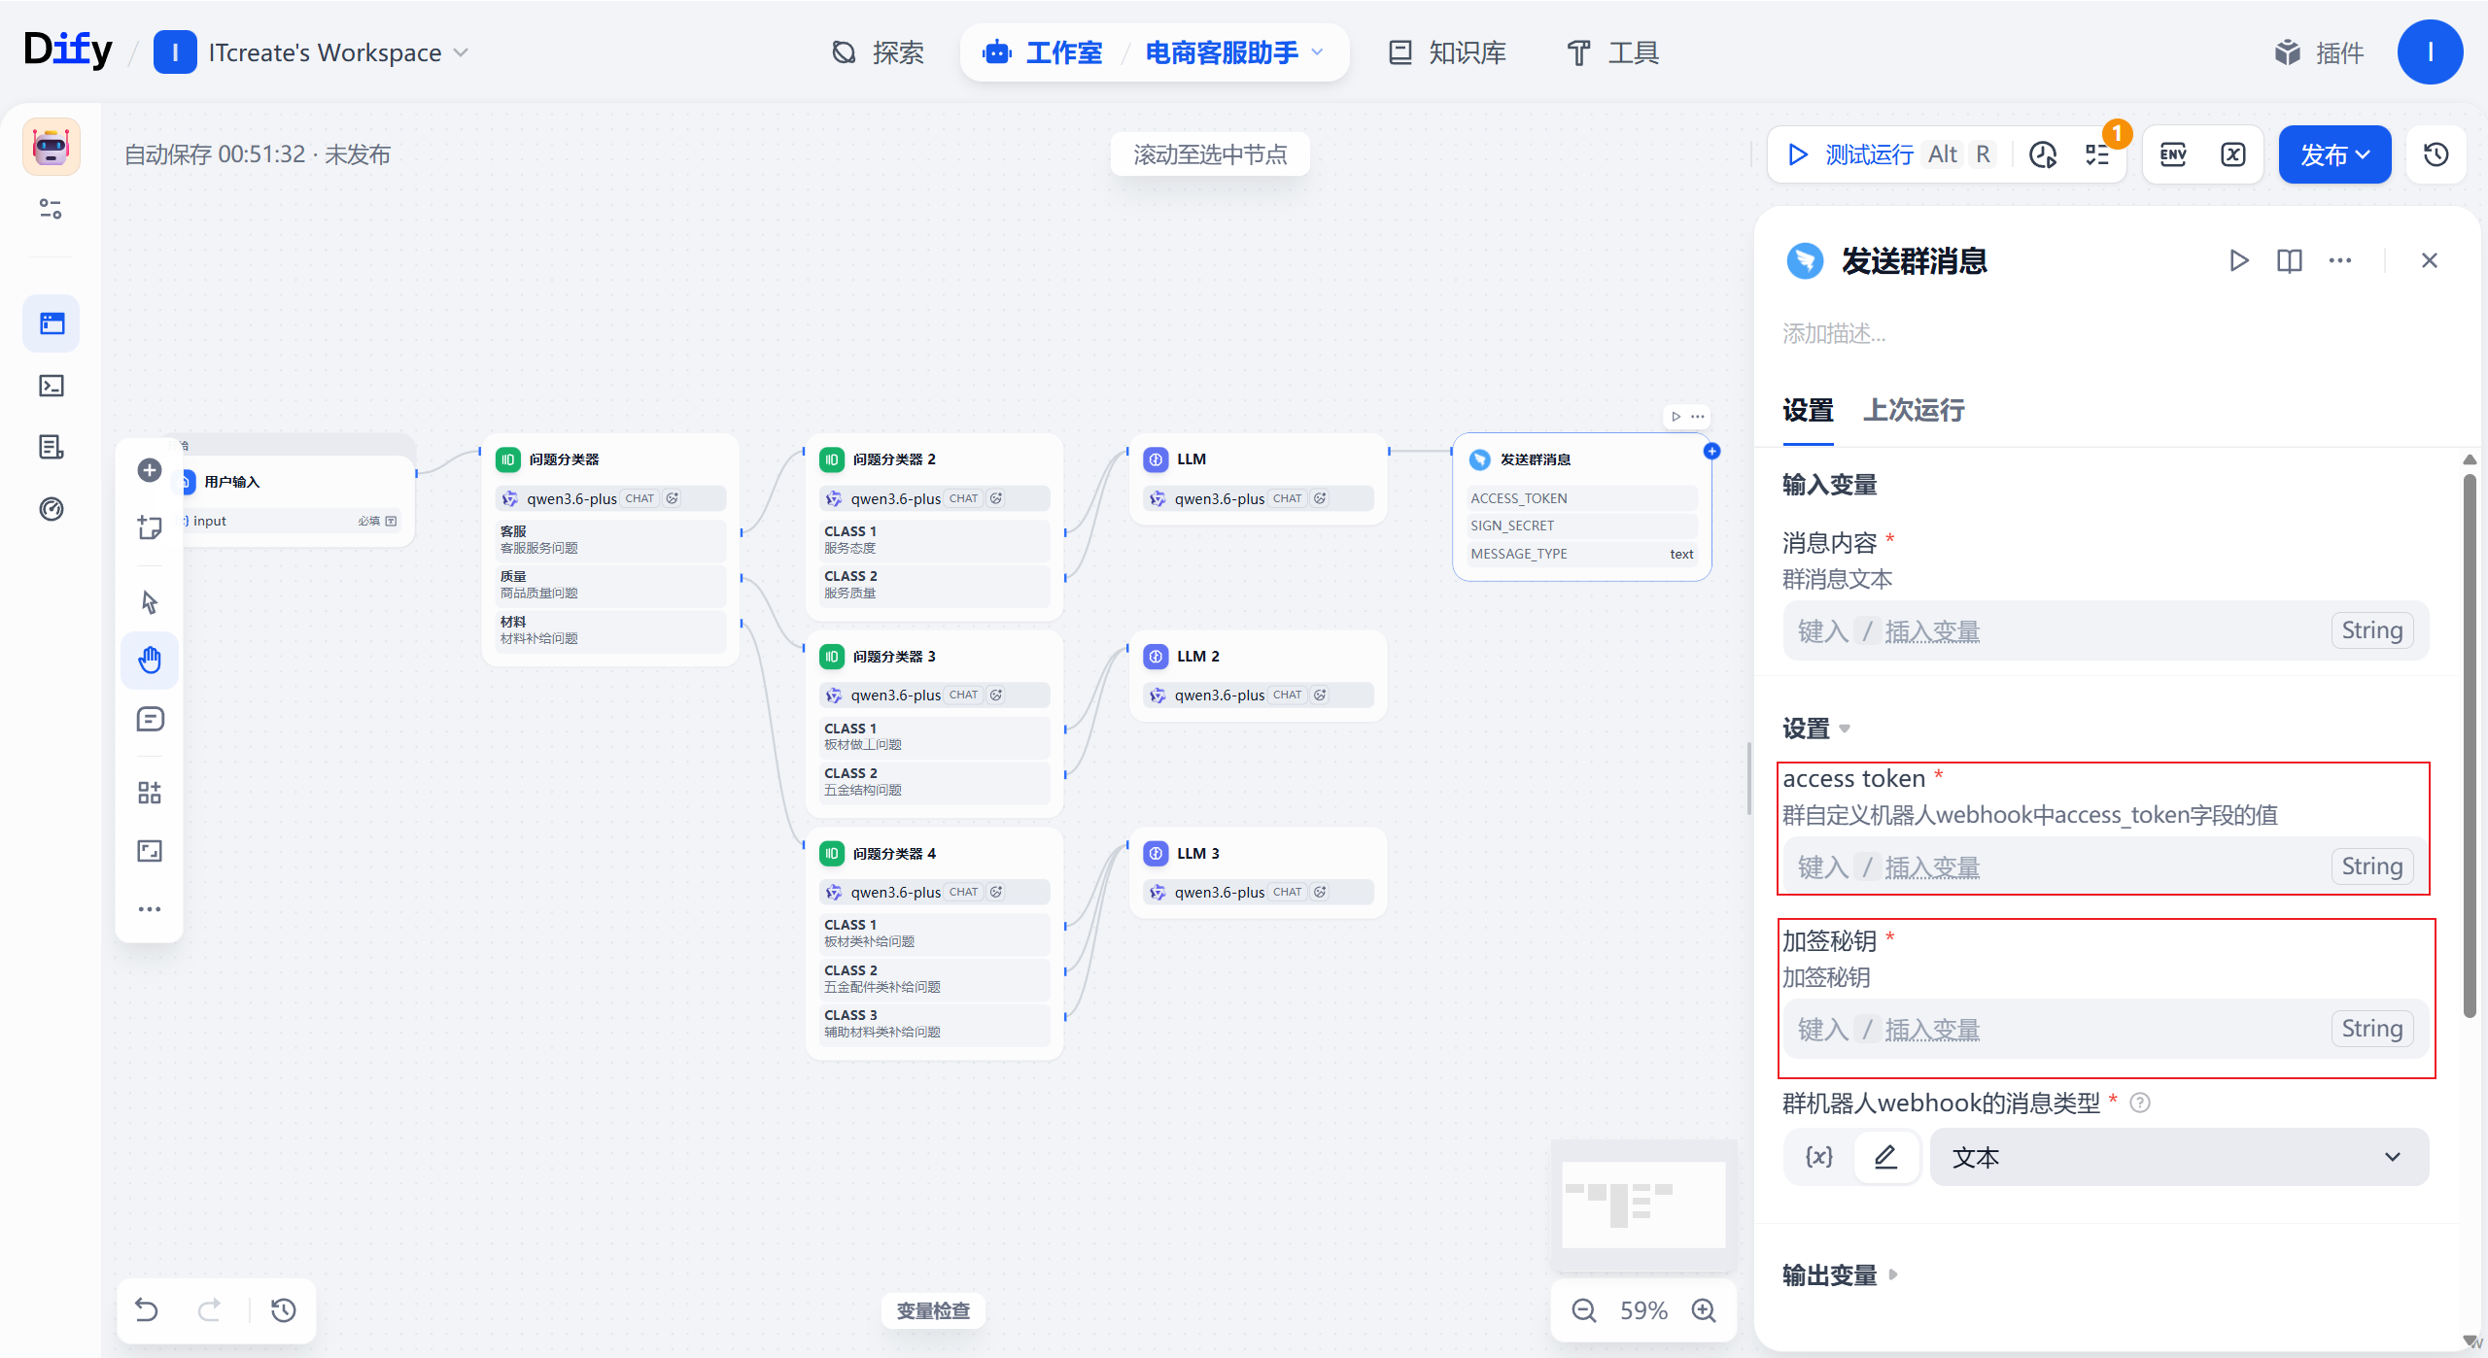Open the API access terminal icon
This screenshot has width=2488, height=1358.
(x=52, y=386)
